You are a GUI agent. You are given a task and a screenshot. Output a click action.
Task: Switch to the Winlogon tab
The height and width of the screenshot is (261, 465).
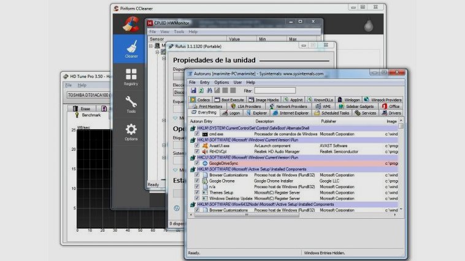pyautogui.click(x=348, y=100)
